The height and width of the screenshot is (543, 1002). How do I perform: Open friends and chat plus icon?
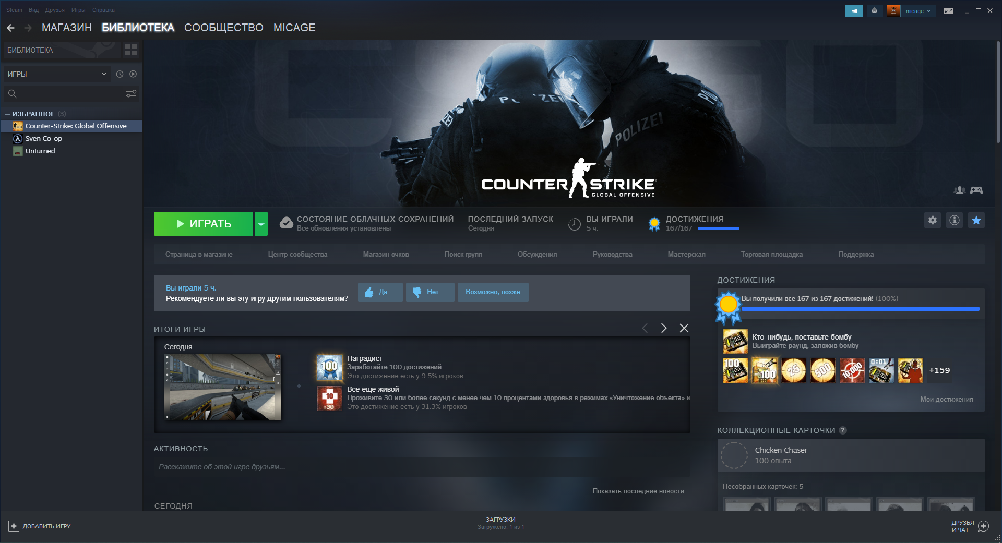[x=983, y=526]
